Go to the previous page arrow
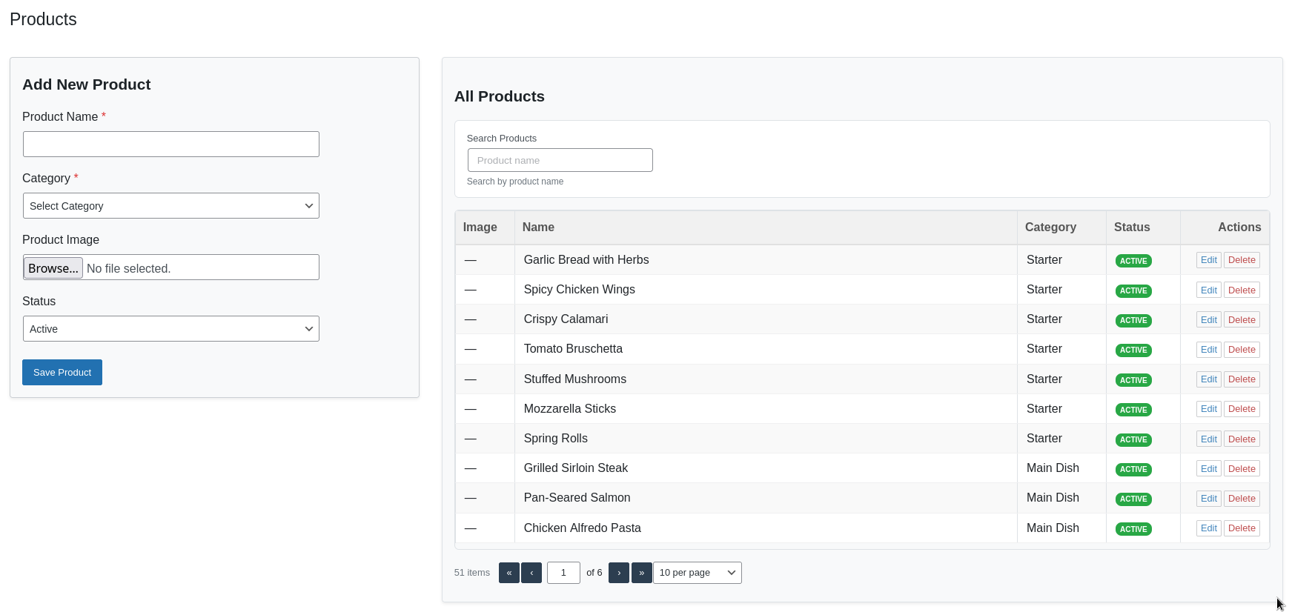Image resolution: width=1292 pixels, height=615 pixels. tap(531, 573)
